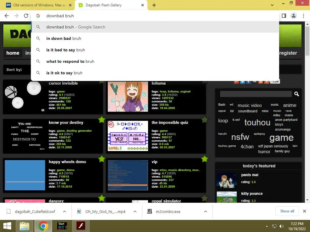Open File Explorer from the taskbar
The image size is (310, 232).
point(25,226)
